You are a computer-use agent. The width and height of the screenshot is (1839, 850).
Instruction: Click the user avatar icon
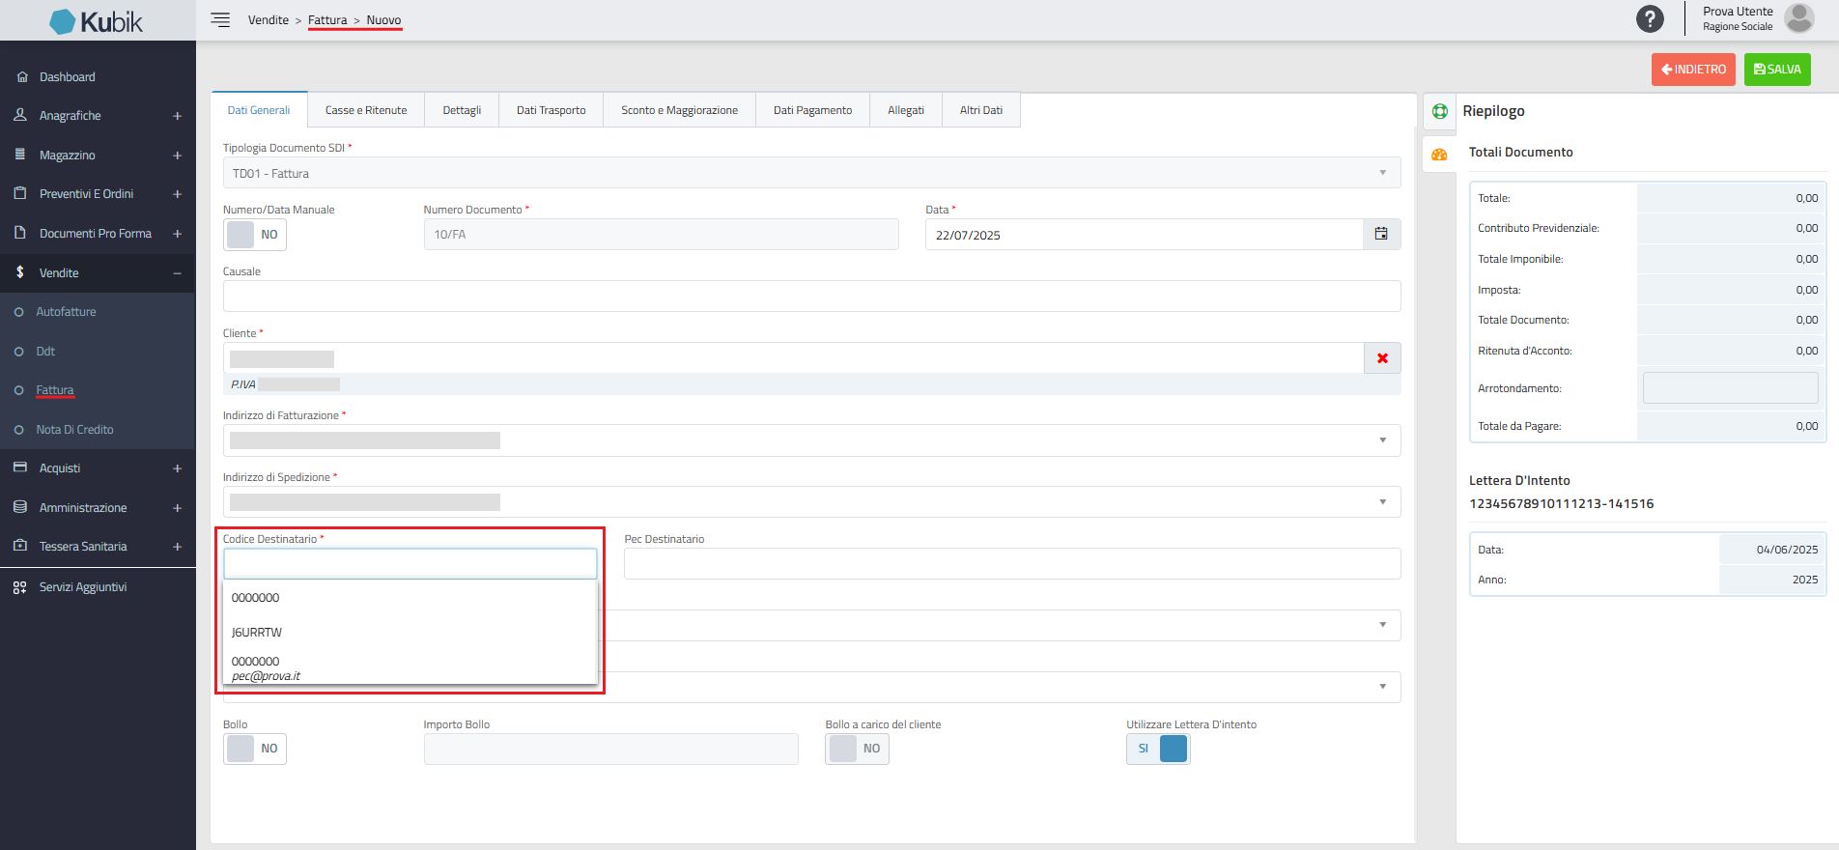click(x=1798, y=18)
